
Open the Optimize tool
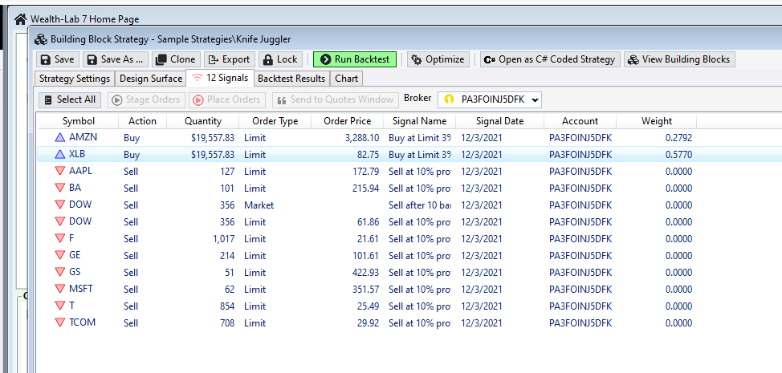click(438, 59)
